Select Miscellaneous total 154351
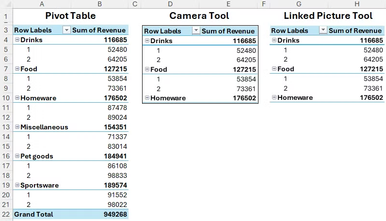 pyautogui.click(x=100, y=127)
